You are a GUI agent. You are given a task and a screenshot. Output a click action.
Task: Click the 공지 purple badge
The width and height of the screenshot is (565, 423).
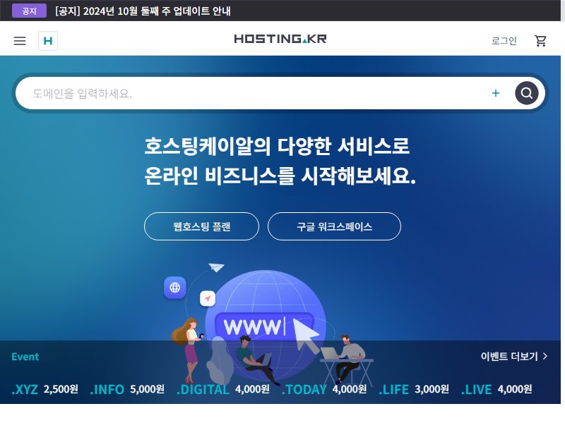pyautogui.click(x=29, y=11)
